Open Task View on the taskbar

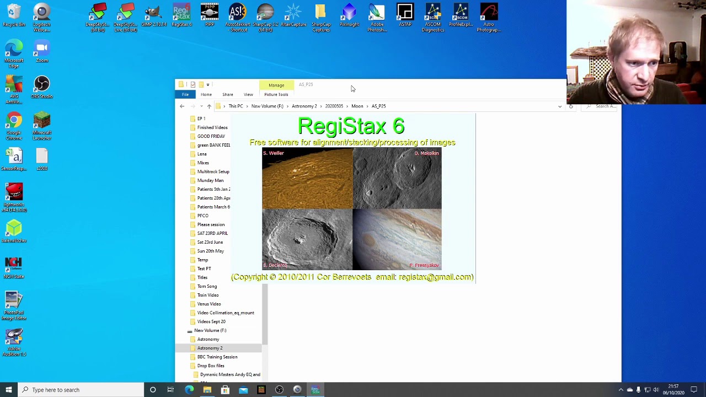(x=170, y=390)
